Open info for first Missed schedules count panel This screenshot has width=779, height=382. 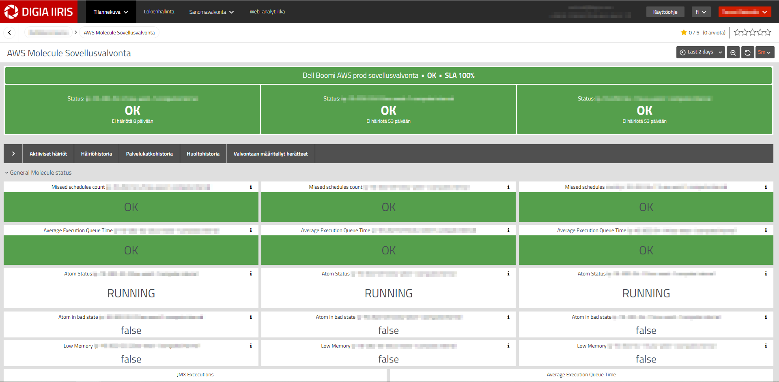coord(251,187)
